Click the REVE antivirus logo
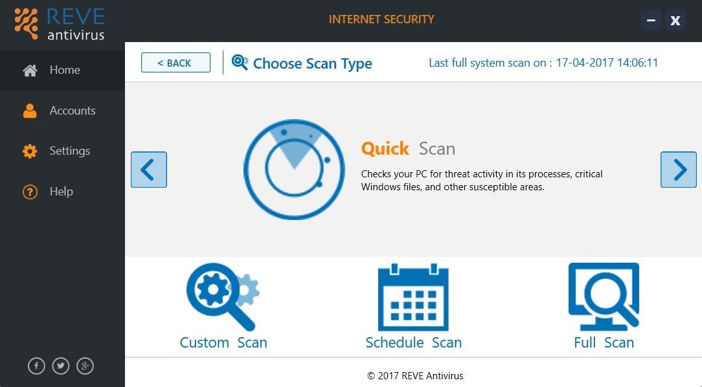This screenshot has width=702, height=387. (x=59, y=23)
